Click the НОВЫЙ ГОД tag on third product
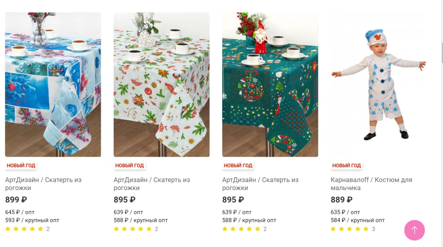This screenshot has width=443, height=247. pyautogui.click(x=238, y=166)
